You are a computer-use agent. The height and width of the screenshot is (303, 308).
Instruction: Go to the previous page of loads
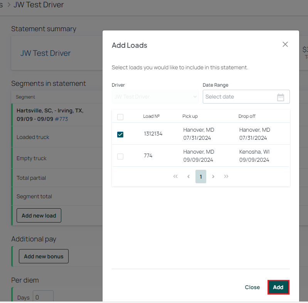click(189, 176)
